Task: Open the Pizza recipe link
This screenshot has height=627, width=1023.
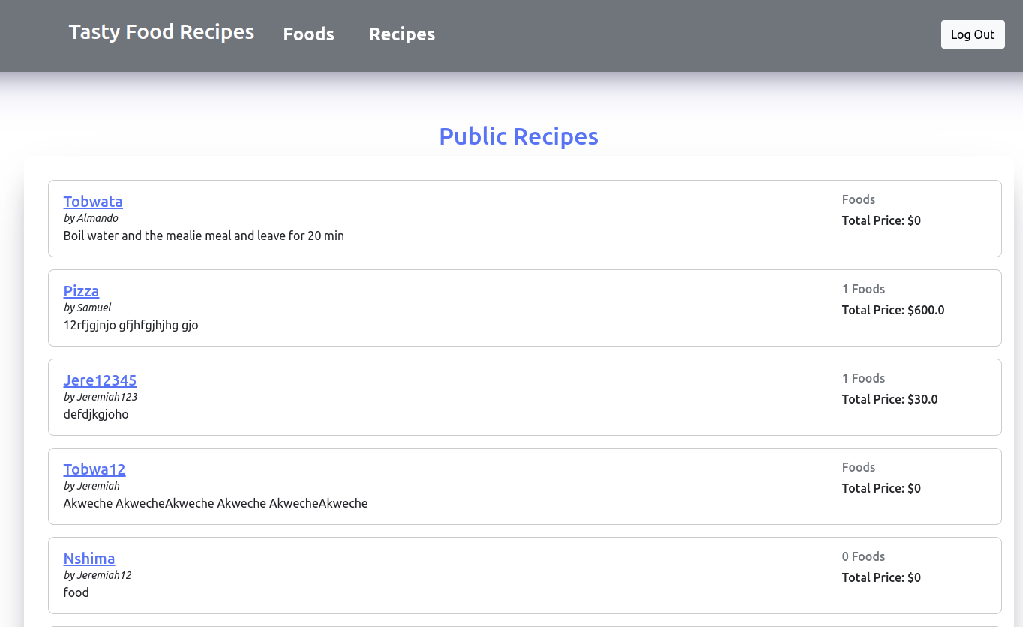Action: point(81,290)
